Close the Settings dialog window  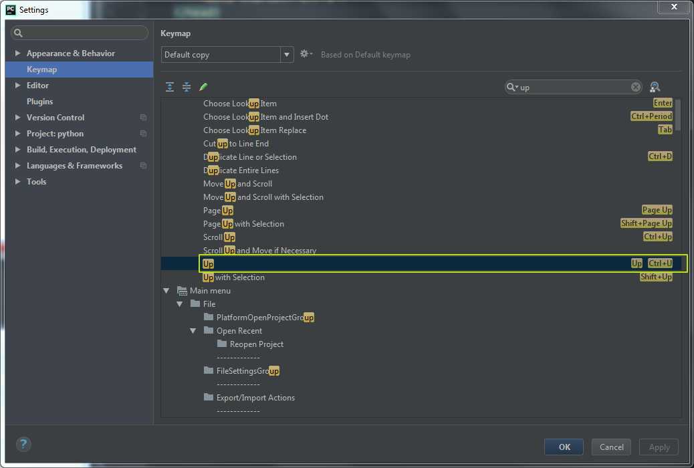click(674, 7)
